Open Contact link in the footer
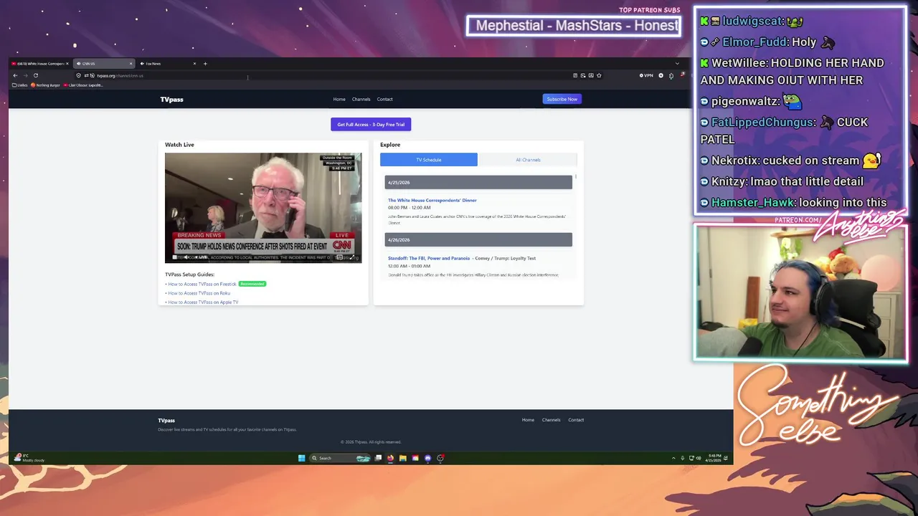 click(x=576, y=420)
